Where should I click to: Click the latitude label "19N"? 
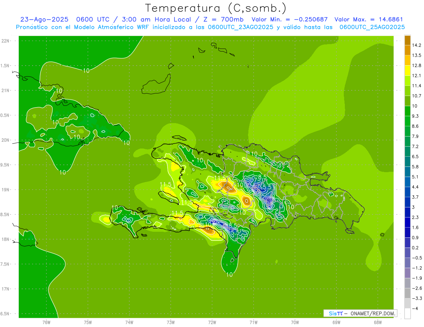pos(6,190)
